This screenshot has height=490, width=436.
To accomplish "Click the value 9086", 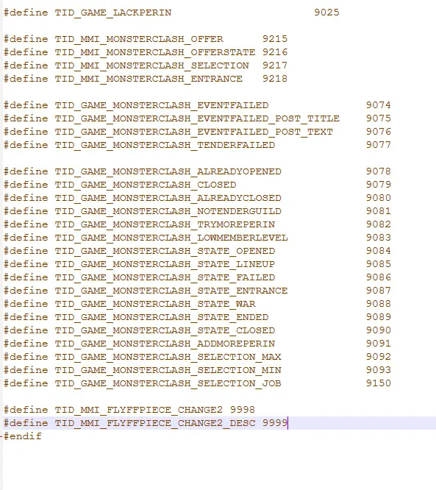I will coord(379,277).
